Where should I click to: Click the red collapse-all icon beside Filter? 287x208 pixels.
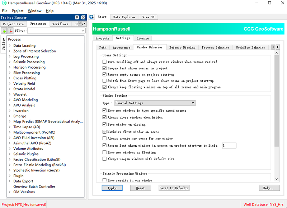click(10, 31)
